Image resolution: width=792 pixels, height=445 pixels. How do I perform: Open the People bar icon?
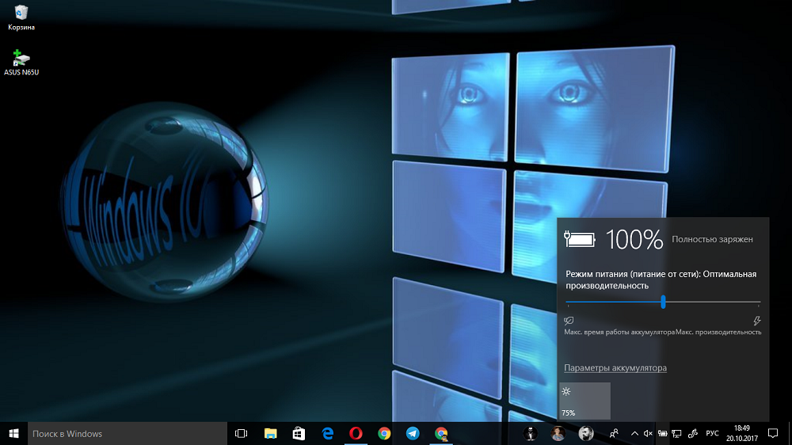(x=614, y=433)
